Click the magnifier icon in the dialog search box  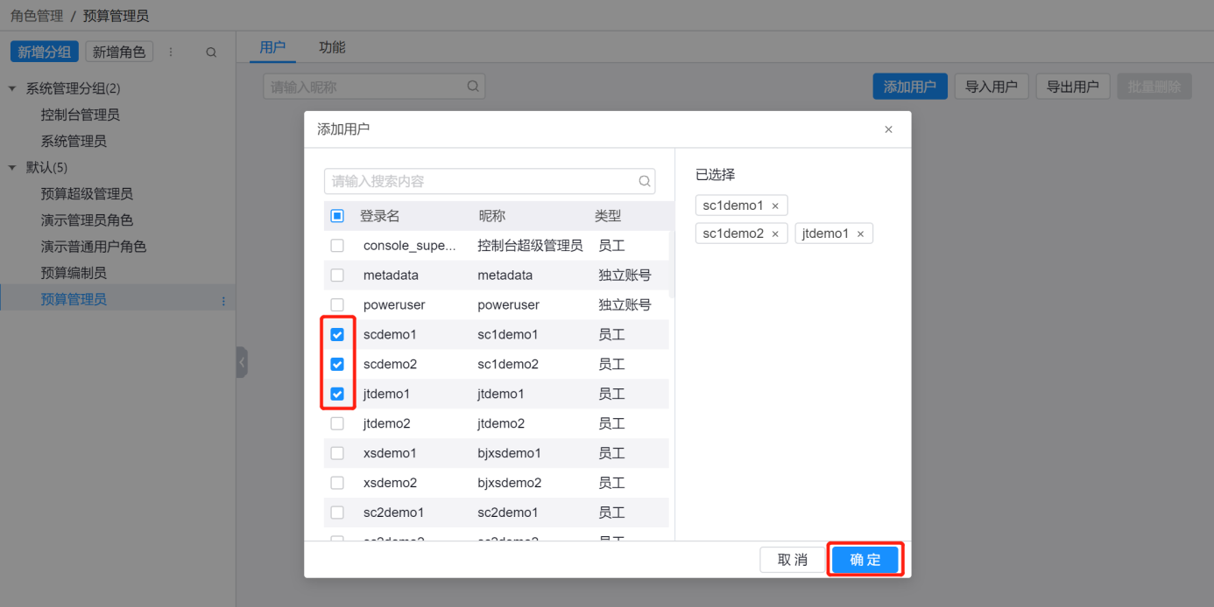(x=645, y=182)
